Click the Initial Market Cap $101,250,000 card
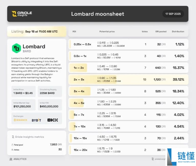This screenshot has height=166, width=196. pos(23,105)
